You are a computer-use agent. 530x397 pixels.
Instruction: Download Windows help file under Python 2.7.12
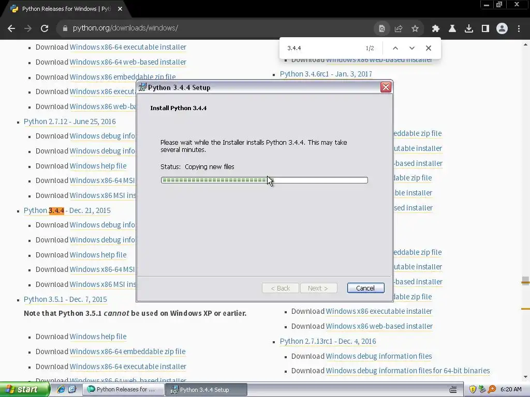(98, 166)
